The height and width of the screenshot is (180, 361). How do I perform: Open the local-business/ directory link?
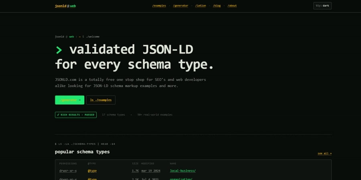(183, 171)
